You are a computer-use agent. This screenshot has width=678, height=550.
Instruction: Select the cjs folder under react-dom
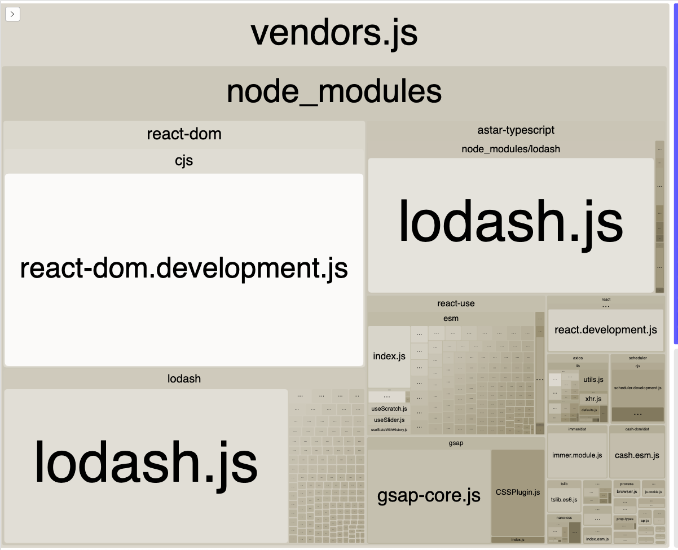click(x=184, y=161)
